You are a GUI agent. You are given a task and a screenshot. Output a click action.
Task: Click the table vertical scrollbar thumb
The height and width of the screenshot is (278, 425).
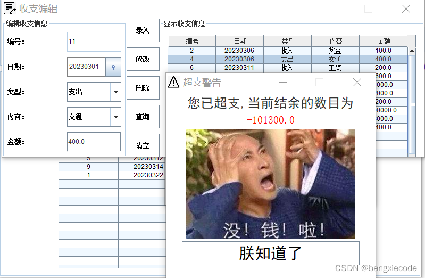(412, 104)
